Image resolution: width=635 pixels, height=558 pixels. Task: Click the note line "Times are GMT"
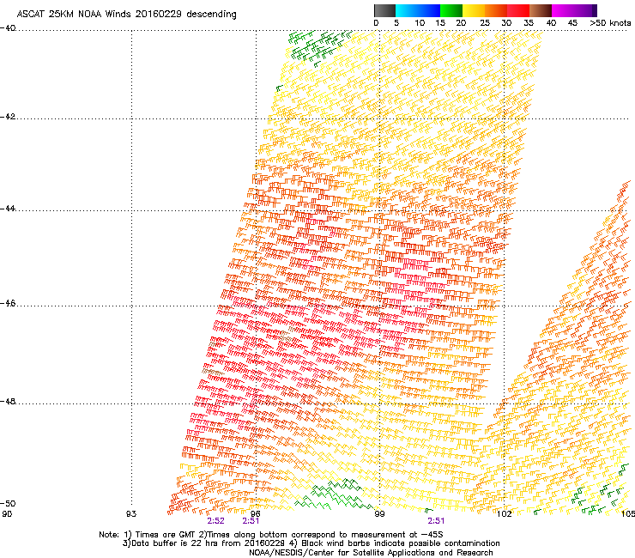click(167, 535)
